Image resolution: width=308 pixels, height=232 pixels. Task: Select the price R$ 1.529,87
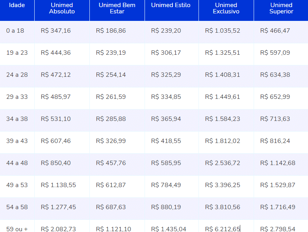pos(278,185)
